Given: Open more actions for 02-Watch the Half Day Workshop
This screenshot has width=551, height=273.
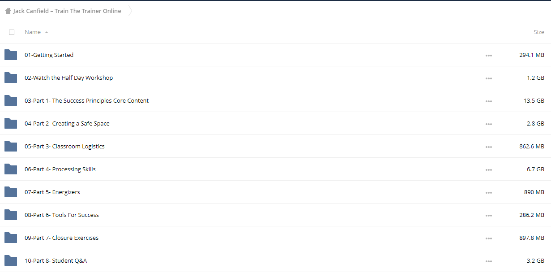Looking at the screenshot, I should click(x=489, y=78).
